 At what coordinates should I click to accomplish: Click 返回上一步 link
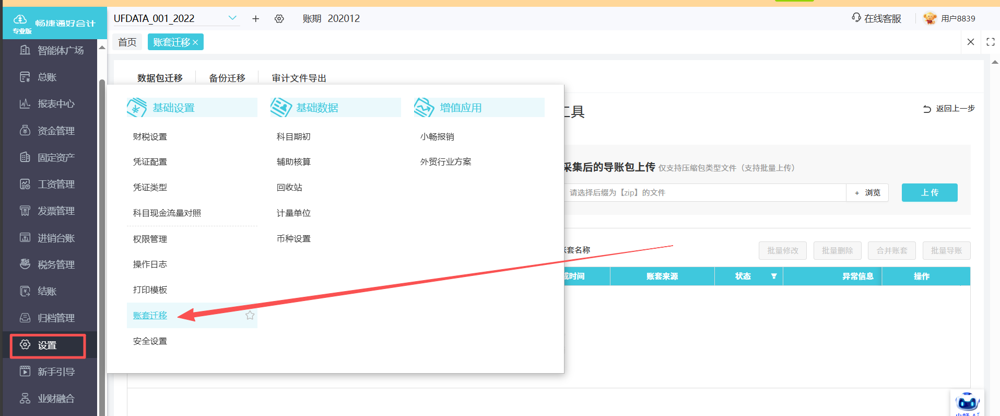click(x=949, y=109)
